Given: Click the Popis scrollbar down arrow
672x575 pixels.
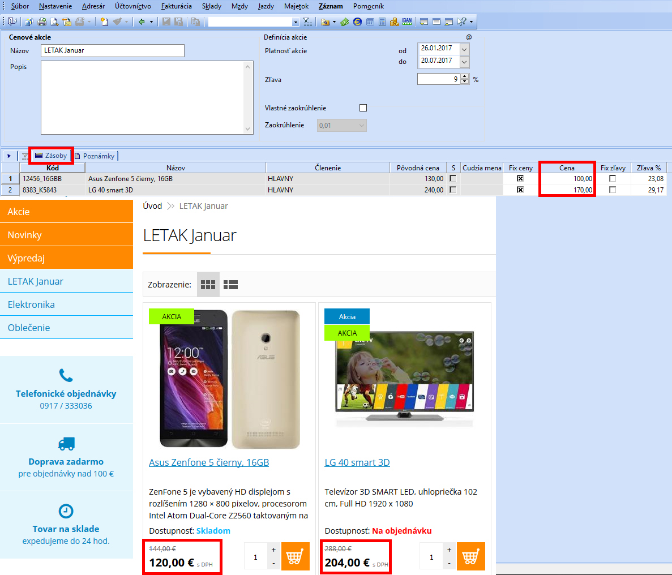Looking at the screenshot, I should click(x=248, y=129).
